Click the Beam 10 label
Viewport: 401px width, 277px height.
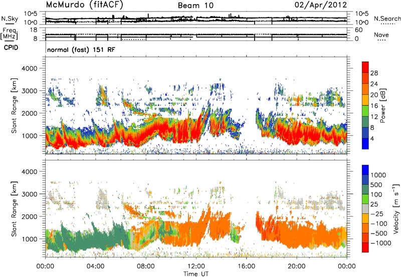[x=195, y=5]
